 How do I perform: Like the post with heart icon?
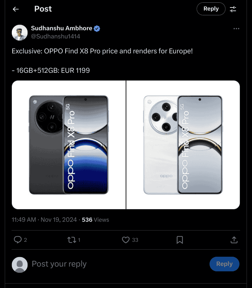pyautogui.click(x=126, y=240)
